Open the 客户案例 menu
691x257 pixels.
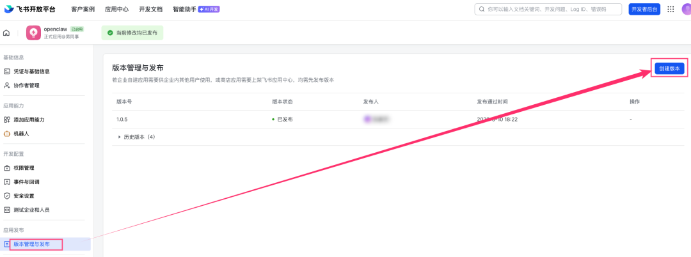[x=83, y=10]
